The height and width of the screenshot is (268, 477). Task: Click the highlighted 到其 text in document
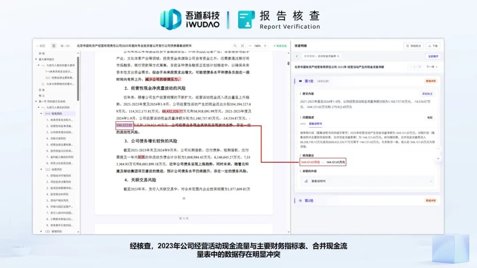tap(141, 157)
